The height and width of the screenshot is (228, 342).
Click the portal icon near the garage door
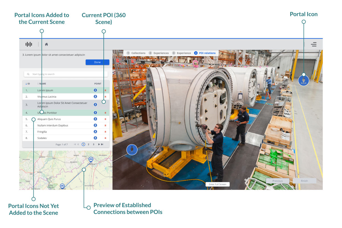click(x=304, y=80)
